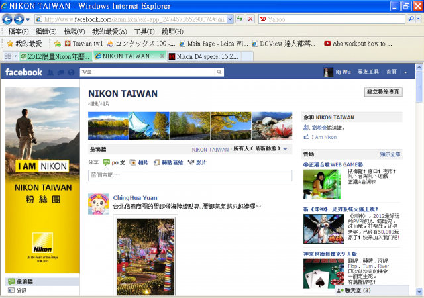424x298 pixels.
Task: Open the red plant and rocks thumbnail
Action: click(272, 126)
